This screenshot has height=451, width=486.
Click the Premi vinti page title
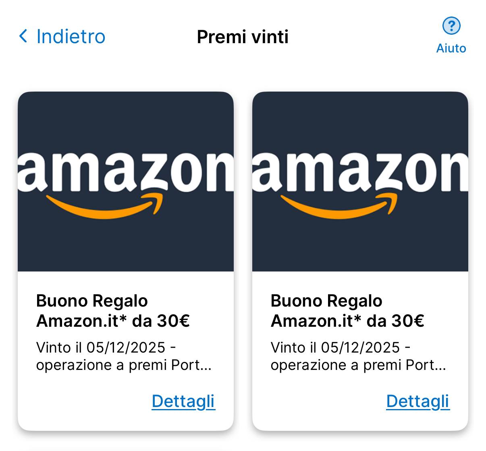pos(243,37)
